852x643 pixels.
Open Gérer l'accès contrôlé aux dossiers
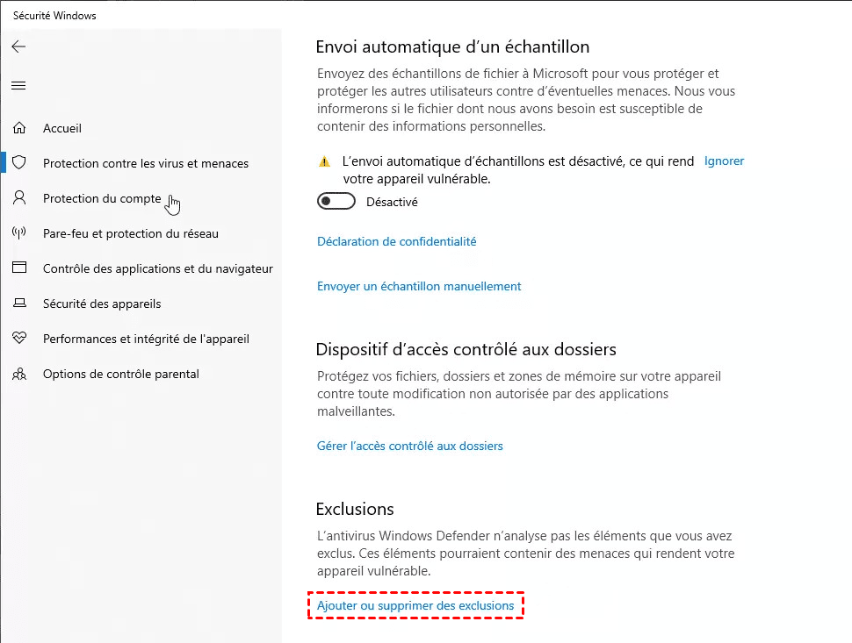point(409,446)
